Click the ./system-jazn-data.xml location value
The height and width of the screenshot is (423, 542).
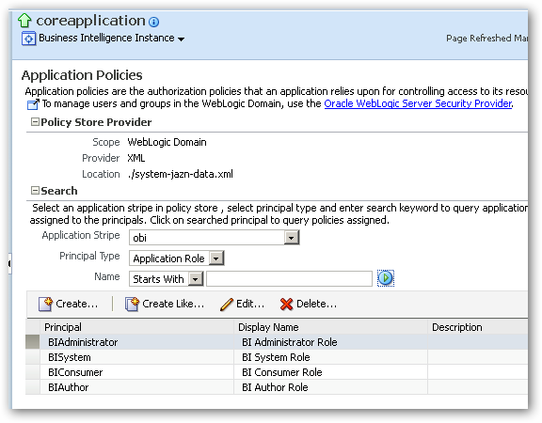pos(180,174)
